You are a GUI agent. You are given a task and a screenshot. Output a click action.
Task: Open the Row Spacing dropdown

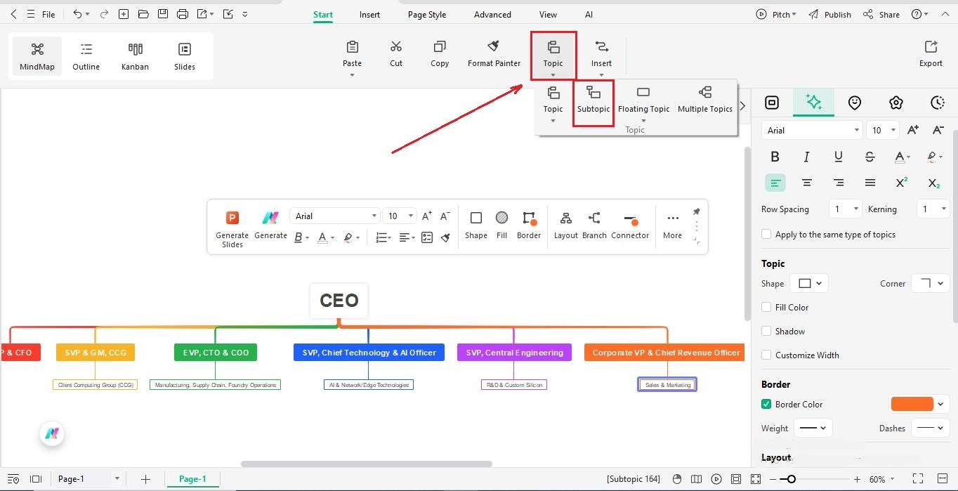[845, 209]
